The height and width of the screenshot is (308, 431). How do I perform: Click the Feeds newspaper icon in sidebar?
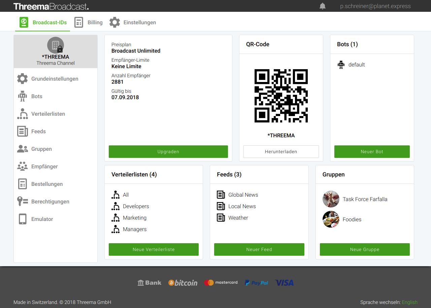23,131
